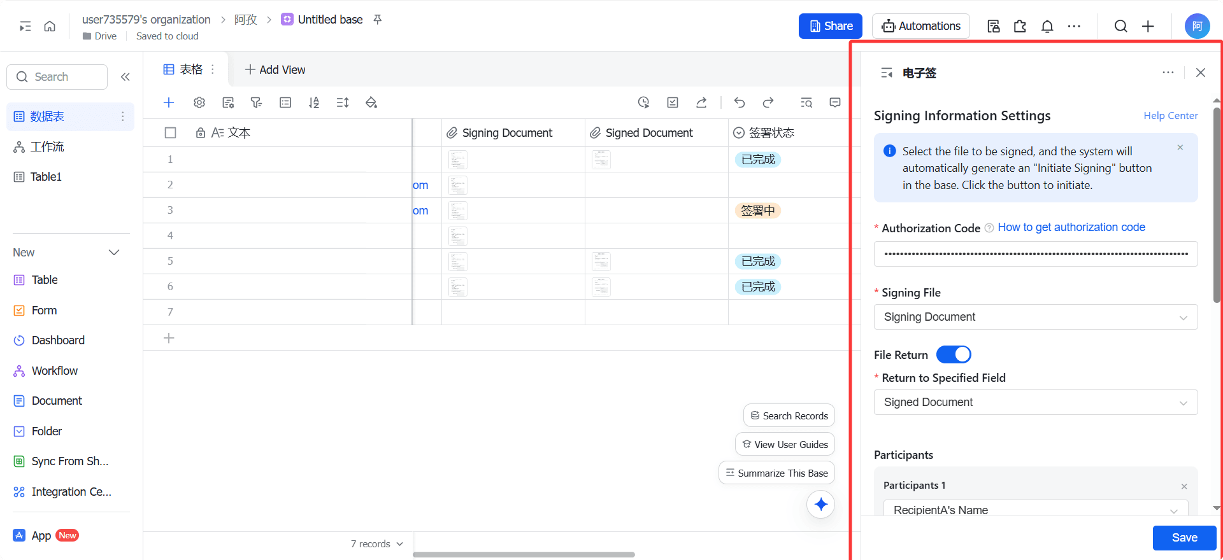This screenshot has width=1223, height=560.
Task: Open field settings gear icon
Action: click(199, 102)
